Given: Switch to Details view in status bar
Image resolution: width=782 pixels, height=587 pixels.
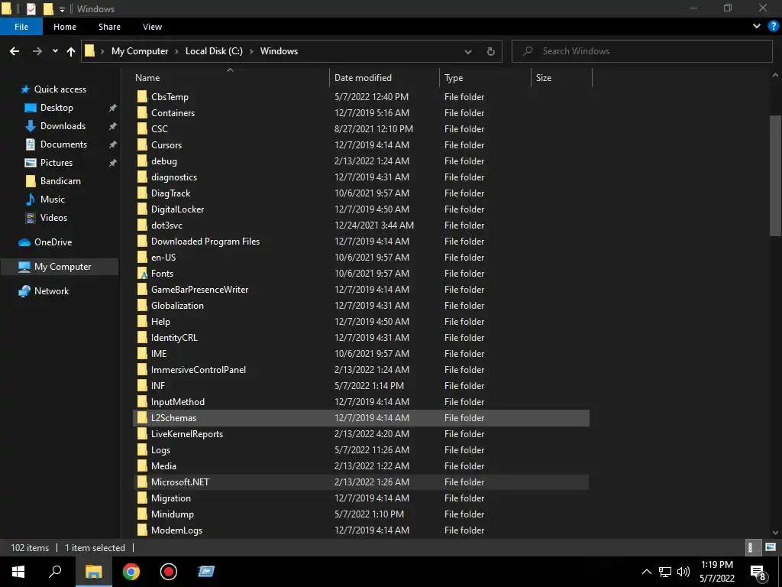Looking at the screenshot, I should [751, 547].
